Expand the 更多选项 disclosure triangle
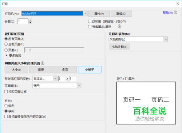The height and width of the screenshot is (133, 182). click(7, 56)
